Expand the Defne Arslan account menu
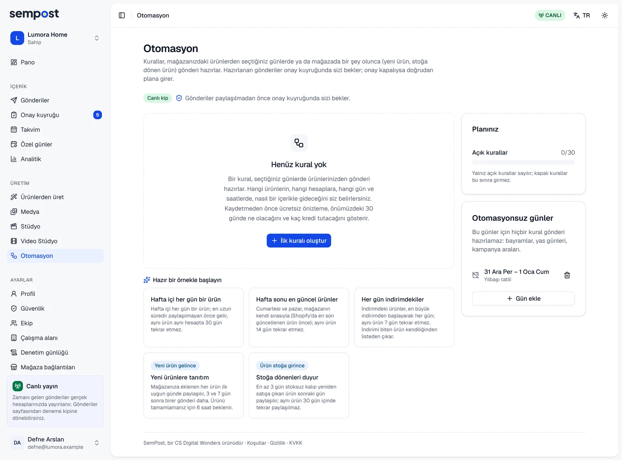The image size is (622, 460). tap(55, 443)
